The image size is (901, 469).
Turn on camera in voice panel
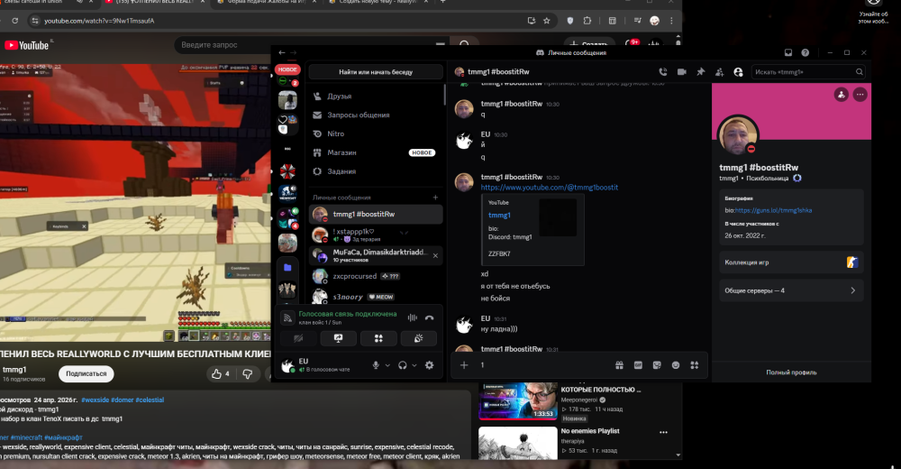(298, 338)
